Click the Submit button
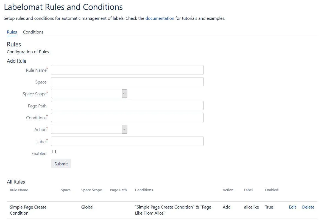The width and height of the screenshot is (324, 222). 61,163
